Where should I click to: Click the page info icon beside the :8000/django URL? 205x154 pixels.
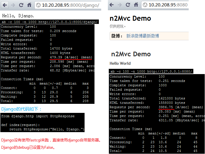tap(38, 5)
